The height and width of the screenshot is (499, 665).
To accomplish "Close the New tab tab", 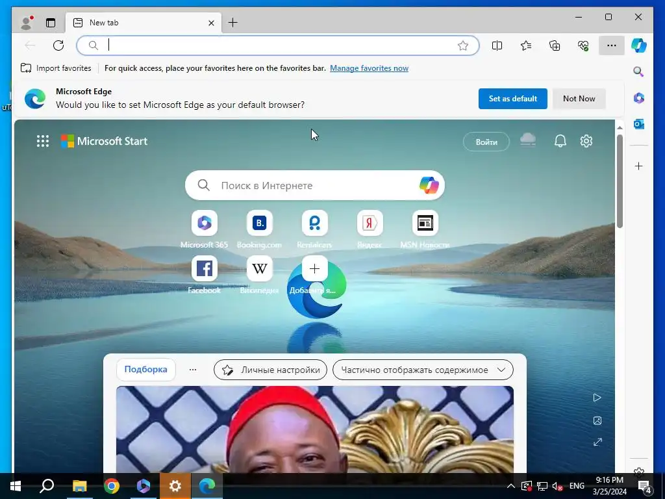I will click(211, 23).
